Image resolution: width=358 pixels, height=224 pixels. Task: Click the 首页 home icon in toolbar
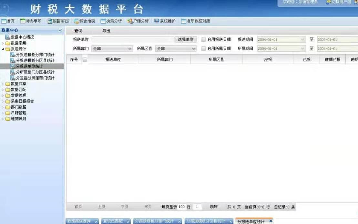click(4, 21)
